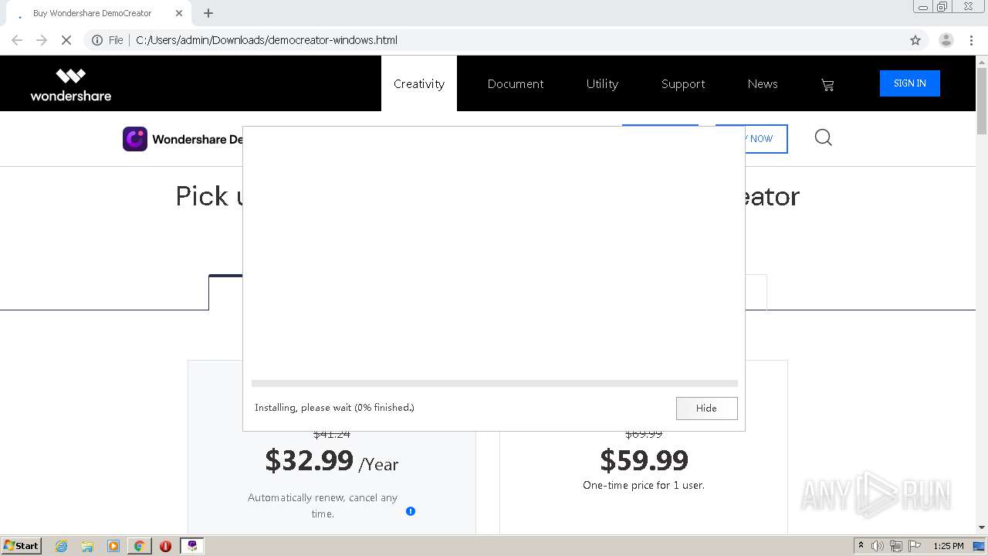Stop loading the page
988x556 pixels.
click(x=66, y=40)
